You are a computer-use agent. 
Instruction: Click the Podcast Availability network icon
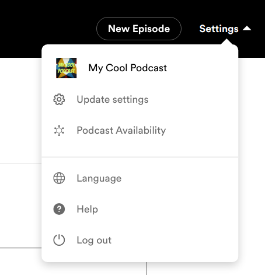(59, 130)
